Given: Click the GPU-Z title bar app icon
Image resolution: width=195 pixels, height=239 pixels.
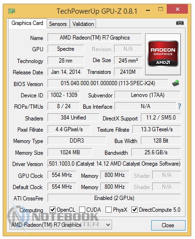Looking at the screenshot, I should pyautogui.click(x=11, y=11).
